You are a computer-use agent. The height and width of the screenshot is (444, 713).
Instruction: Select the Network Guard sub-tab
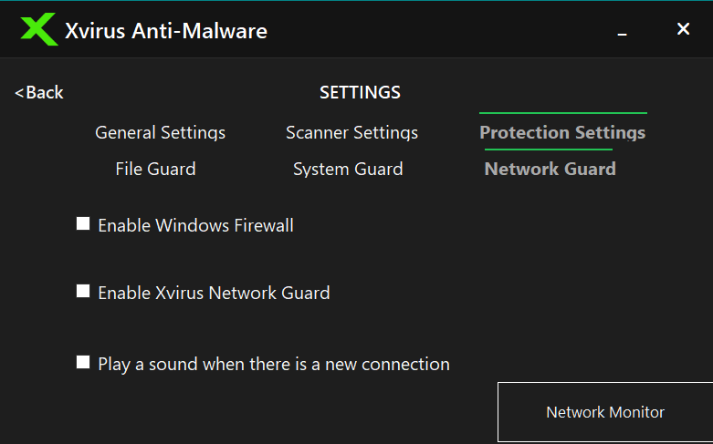click(550, 169)
